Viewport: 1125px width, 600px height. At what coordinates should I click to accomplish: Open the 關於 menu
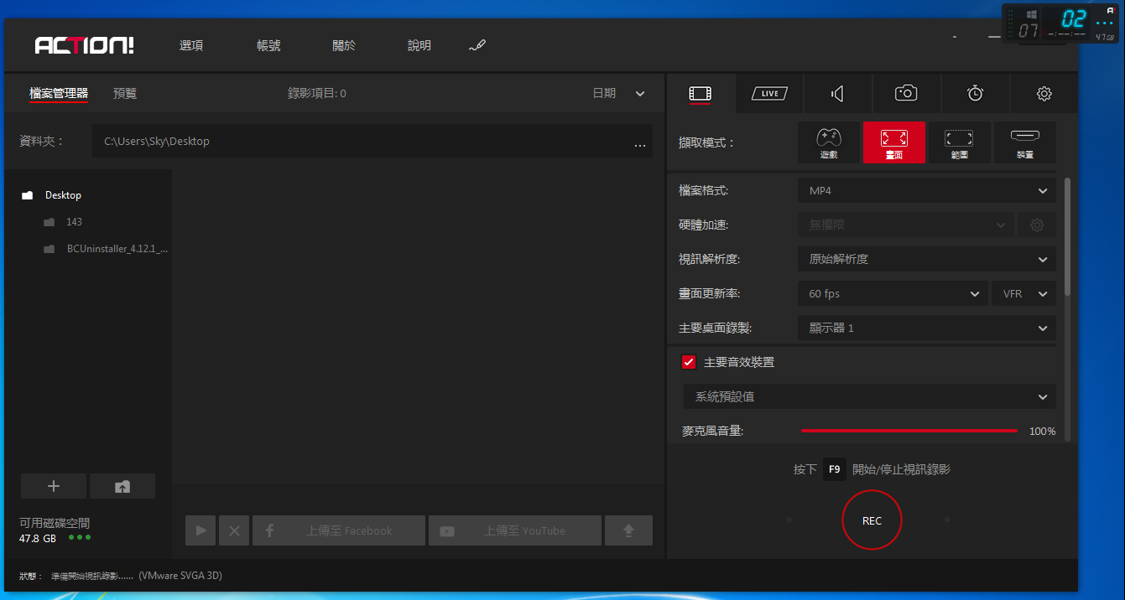coord(344,45)
